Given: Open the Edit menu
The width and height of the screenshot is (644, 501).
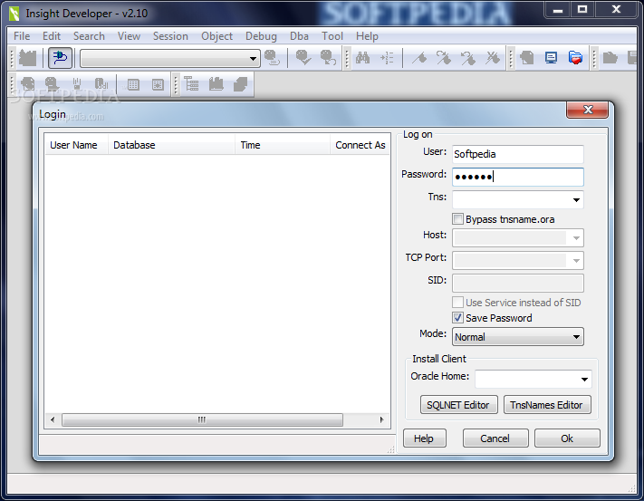Looking at the screenshot, I should click(x=52, y=36).
